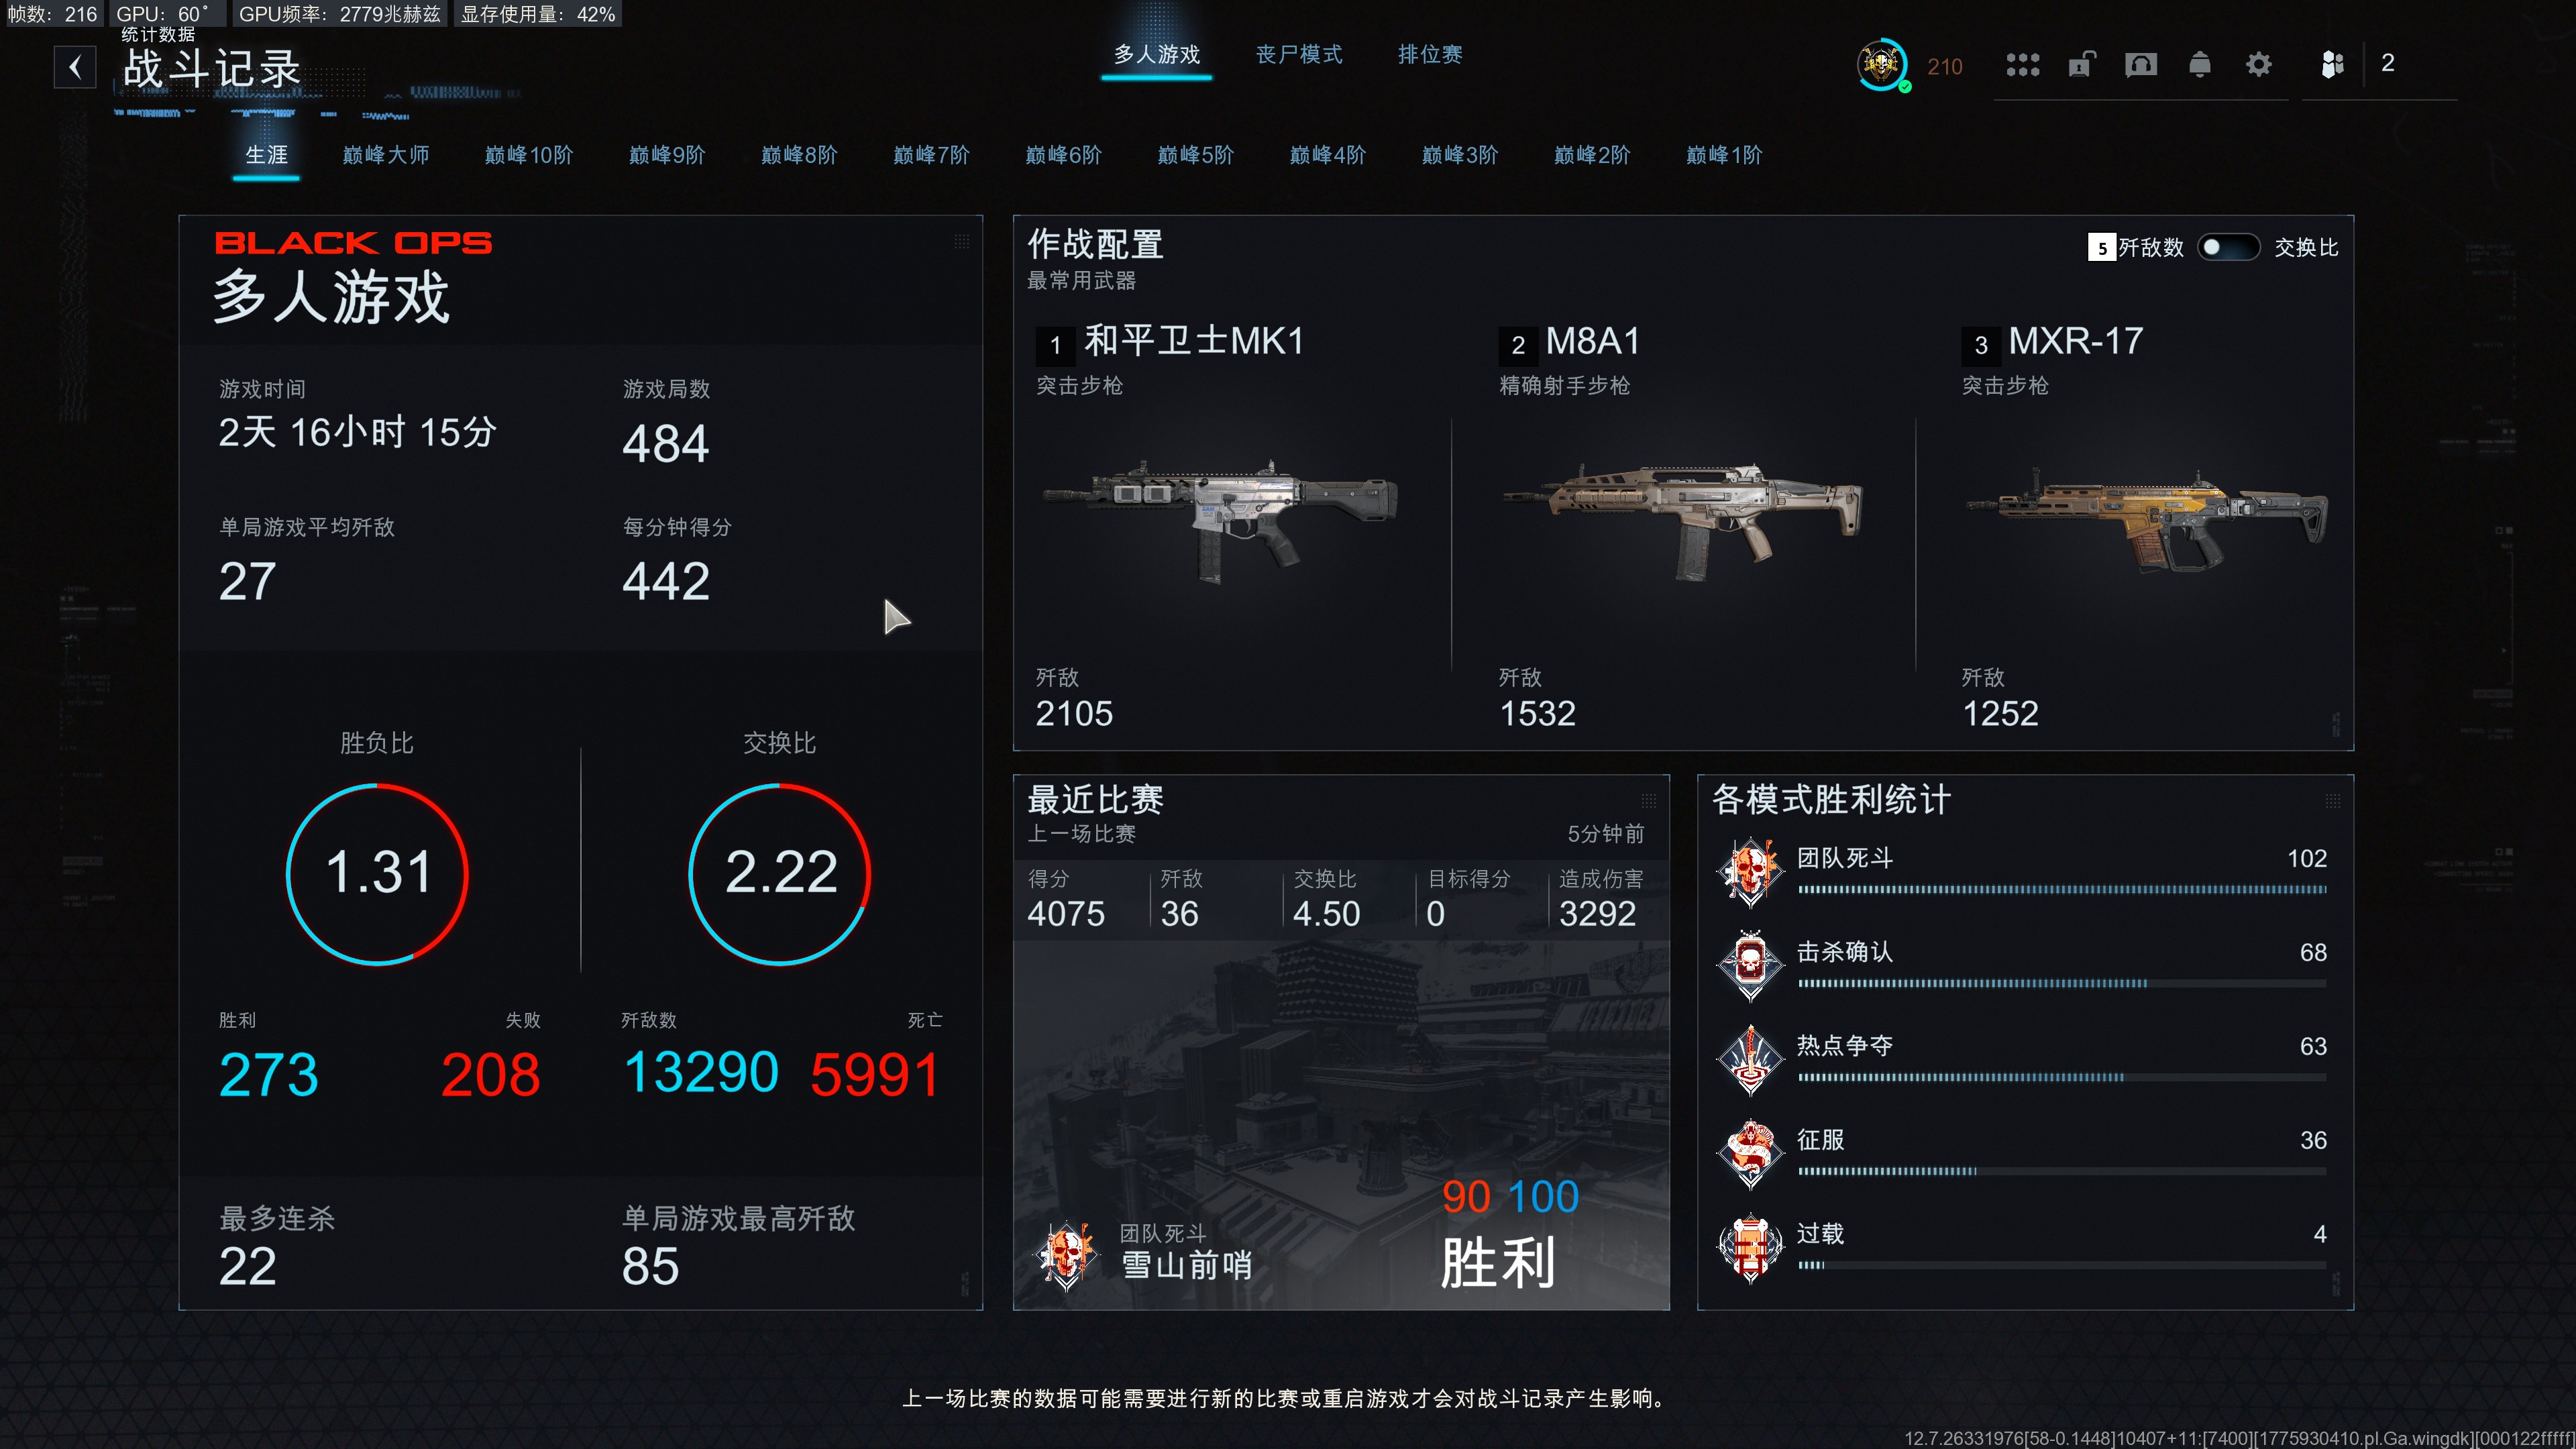2576x1449 pixels.
Task: Click the player level emblem avatar
Action: (x=1881, y=65)
